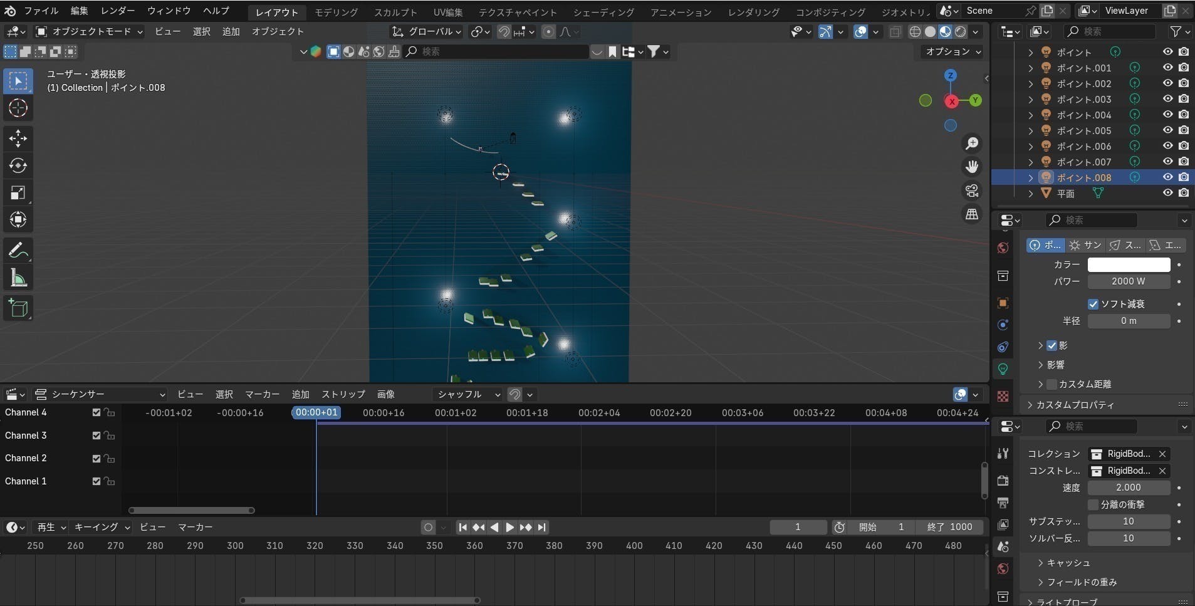
Task: Click the Add Cube tool icon
Action: [18, 308]
